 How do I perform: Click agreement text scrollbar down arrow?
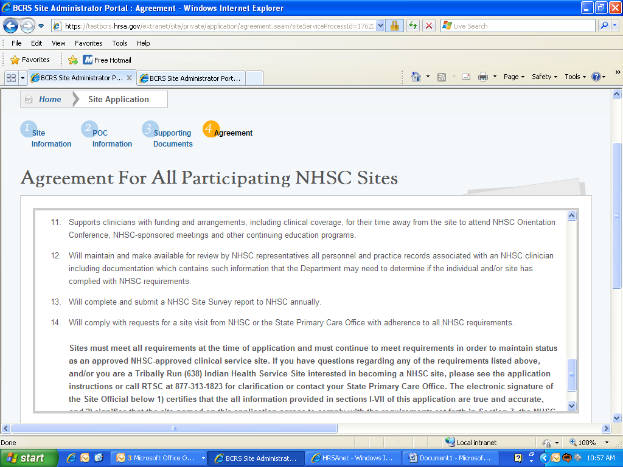click(x=571, y=406)
